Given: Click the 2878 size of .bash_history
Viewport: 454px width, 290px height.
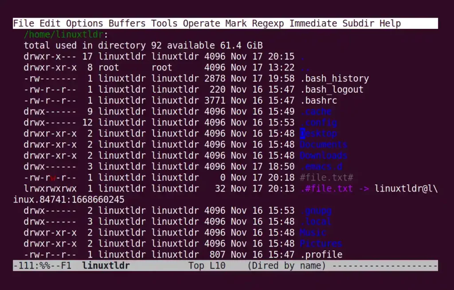Looking at the screenshot, I should (215, 78).
